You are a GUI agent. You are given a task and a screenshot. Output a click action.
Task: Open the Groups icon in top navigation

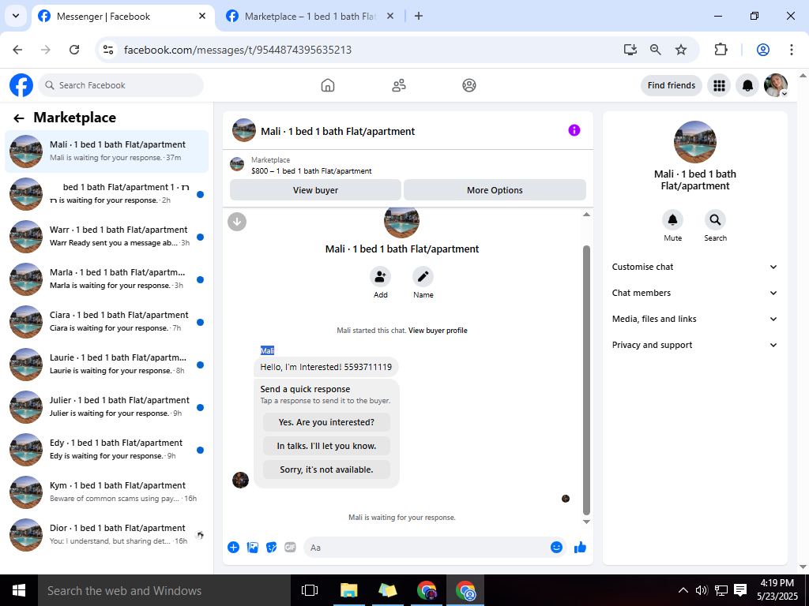(x=469, y=85)
